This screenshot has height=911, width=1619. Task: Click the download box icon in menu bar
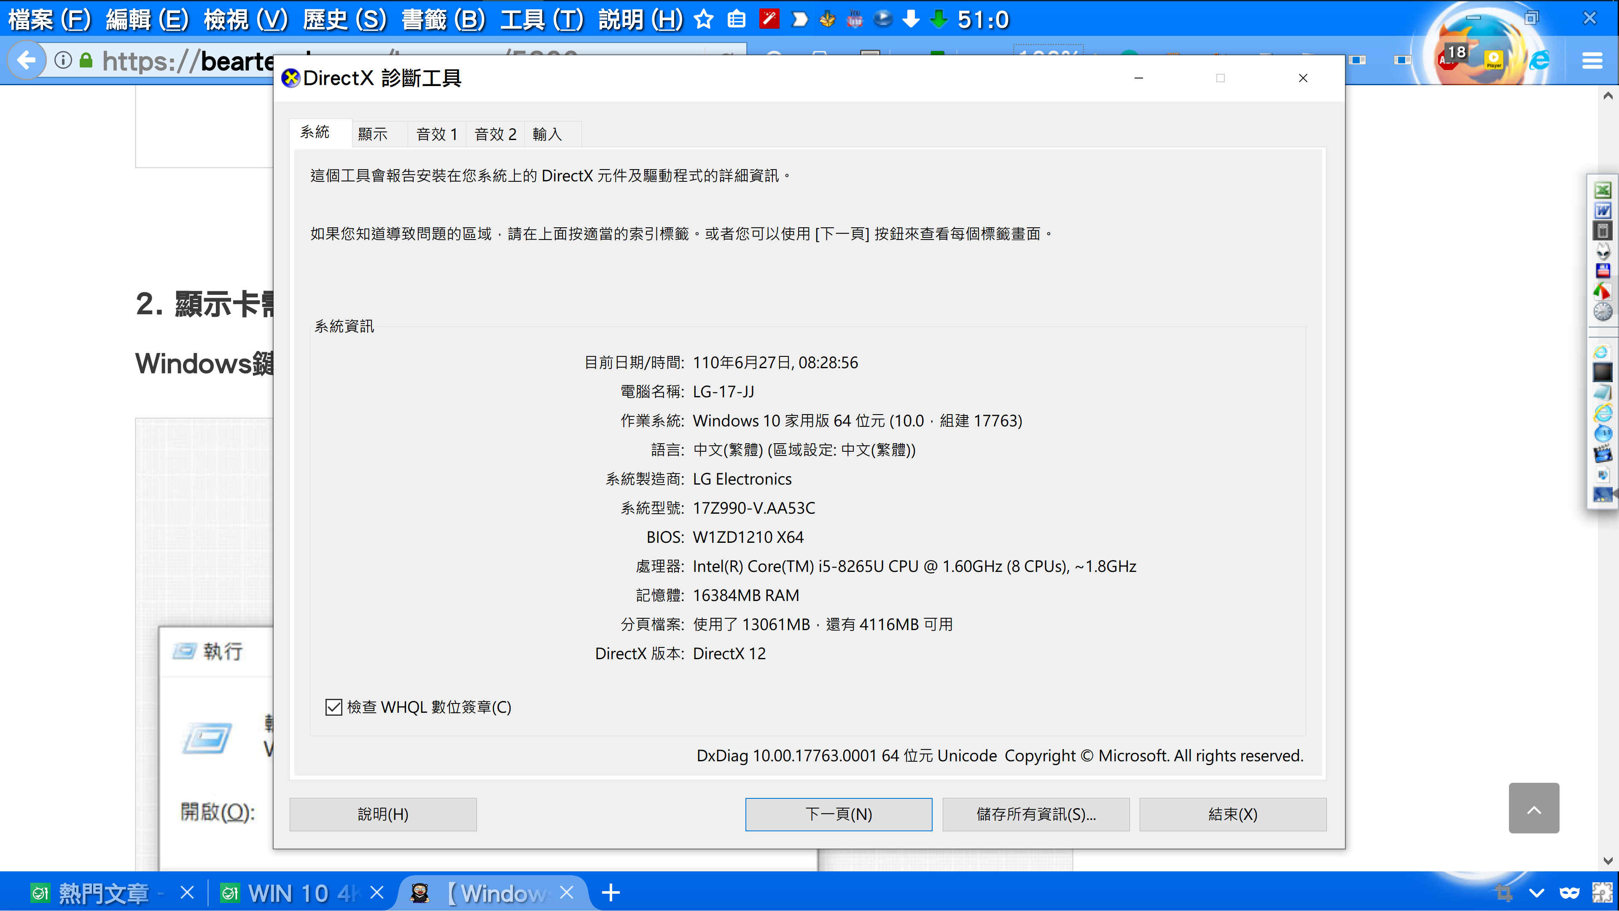click(x=828, y=19)
